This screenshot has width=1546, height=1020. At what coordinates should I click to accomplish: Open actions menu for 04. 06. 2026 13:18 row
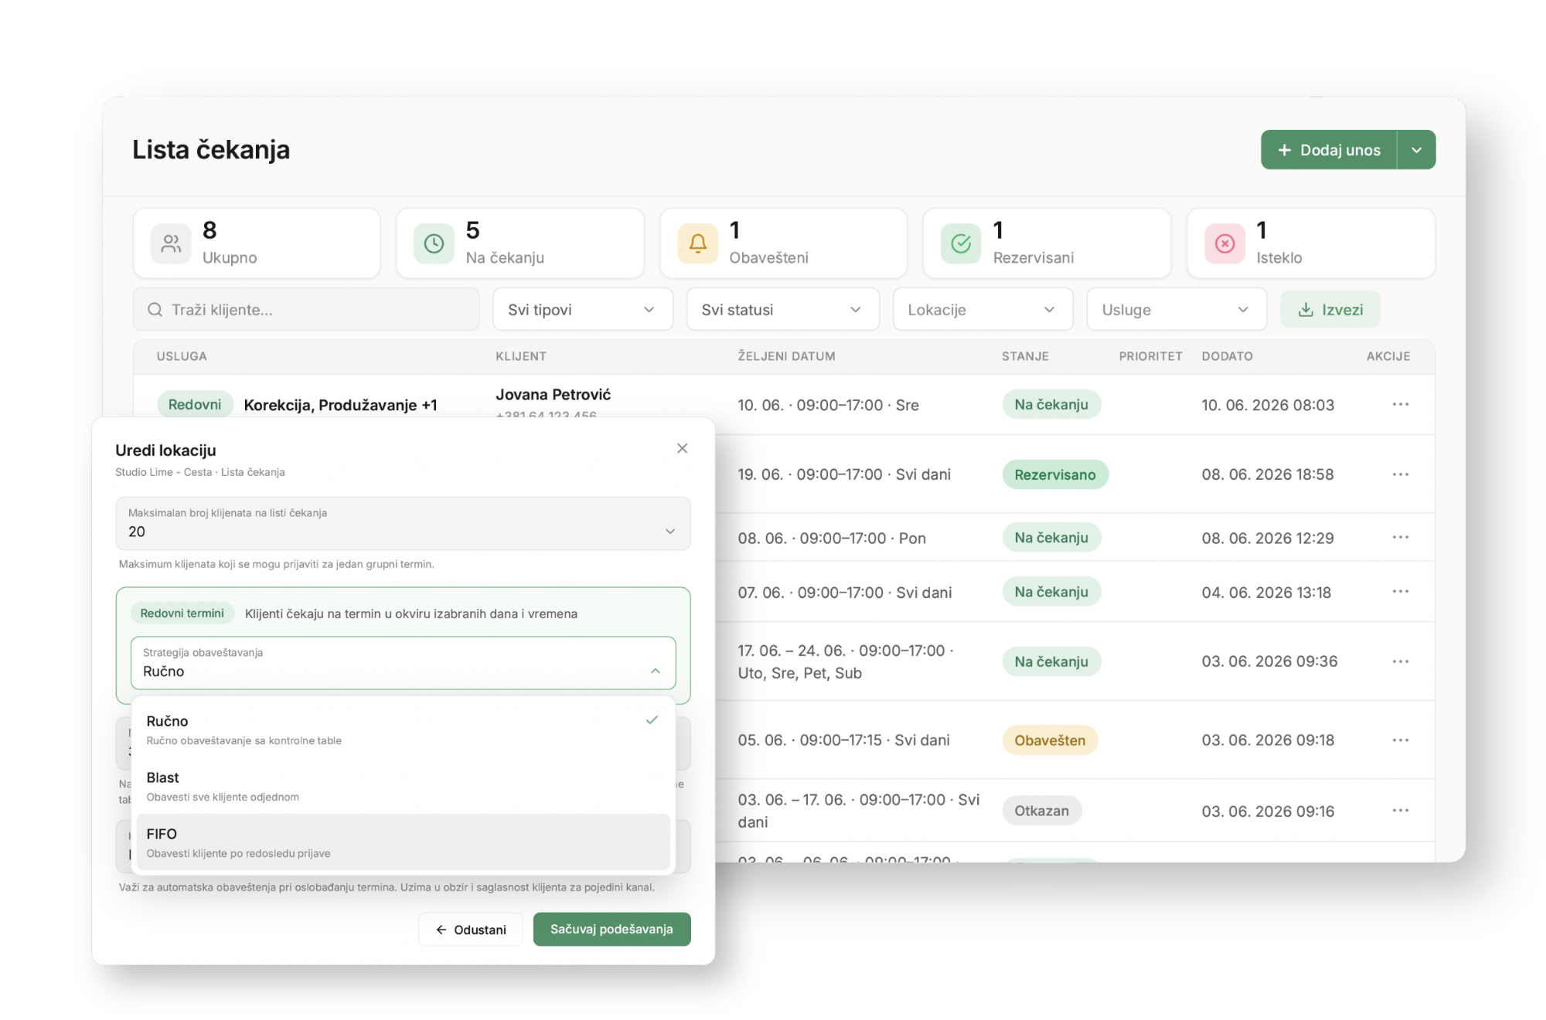tap(1400, 591)
